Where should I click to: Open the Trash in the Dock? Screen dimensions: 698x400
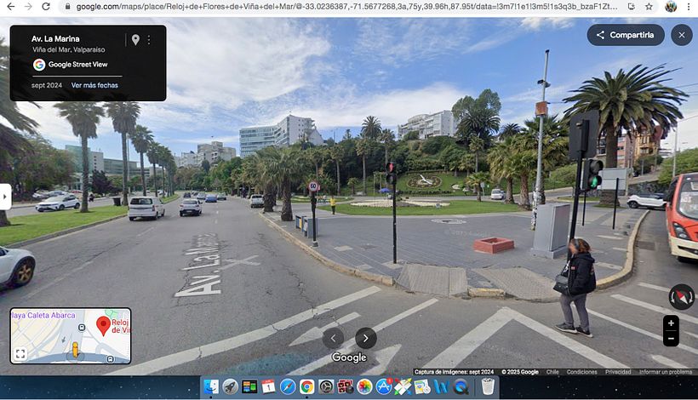click(488, 386)
